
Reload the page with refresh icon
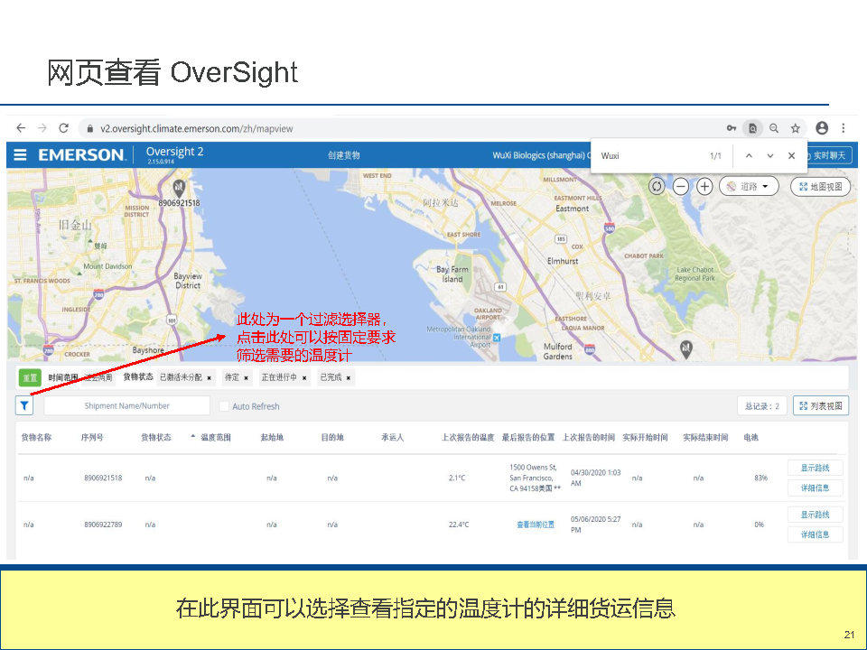point(63,128)
